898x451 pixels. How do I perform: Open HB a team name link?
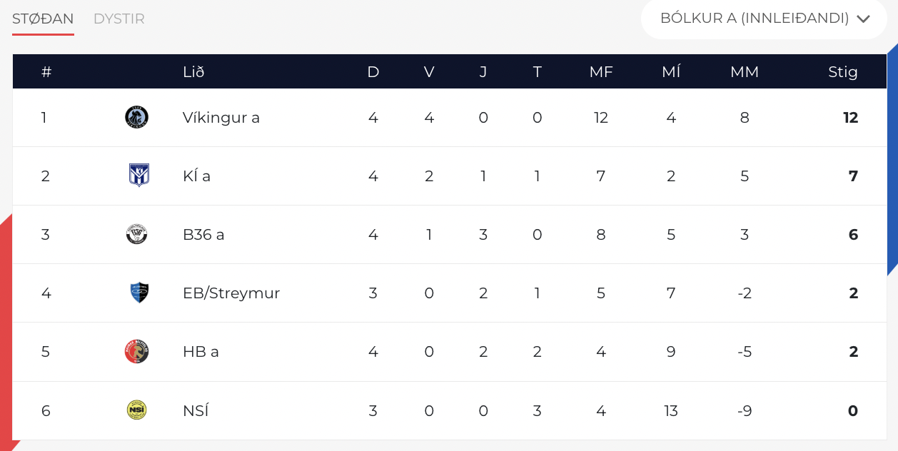pyautogui.click(x=201, y=352)
